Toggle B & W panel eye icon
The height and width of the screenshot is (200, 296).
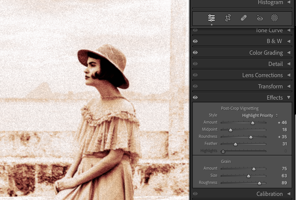pyautogui.click(x=195, y=41)
